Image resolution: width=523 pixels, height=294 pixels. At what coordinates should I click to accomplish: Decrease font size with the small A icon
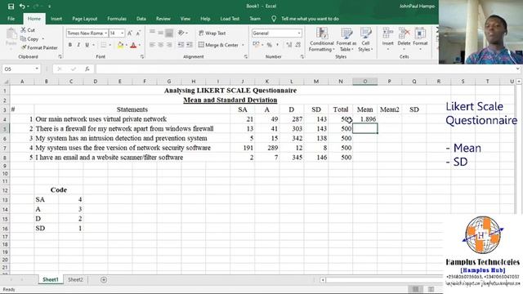coord(138,33)
